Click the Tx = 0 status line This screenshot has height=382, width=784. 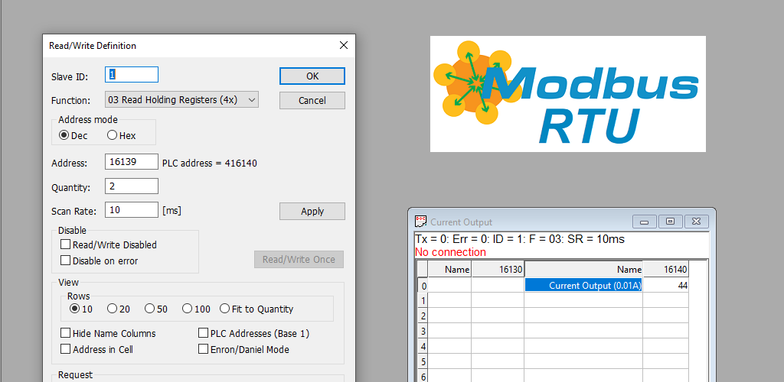click(x=520, y=239)
